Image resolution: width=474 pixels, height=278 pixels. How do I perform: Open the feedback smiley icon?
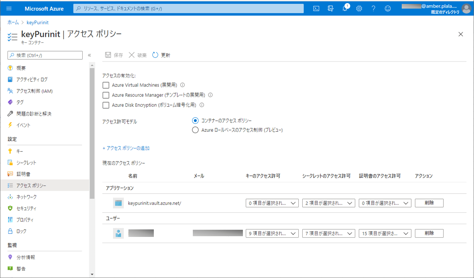coord(388,9)
